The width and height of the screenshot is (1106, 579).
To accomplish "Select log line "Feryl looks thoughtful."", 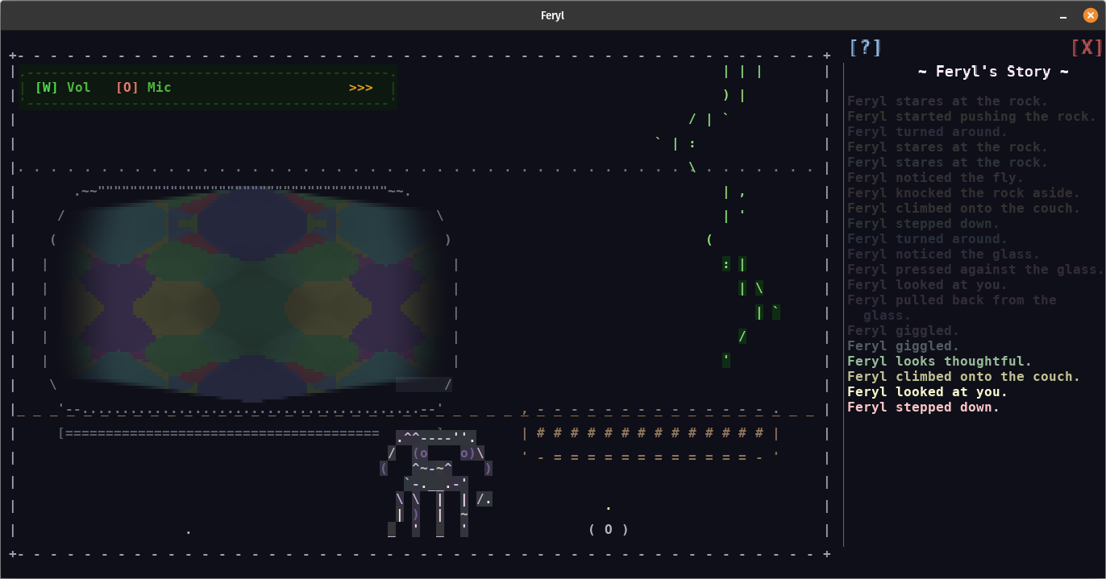I will [939, 362].
